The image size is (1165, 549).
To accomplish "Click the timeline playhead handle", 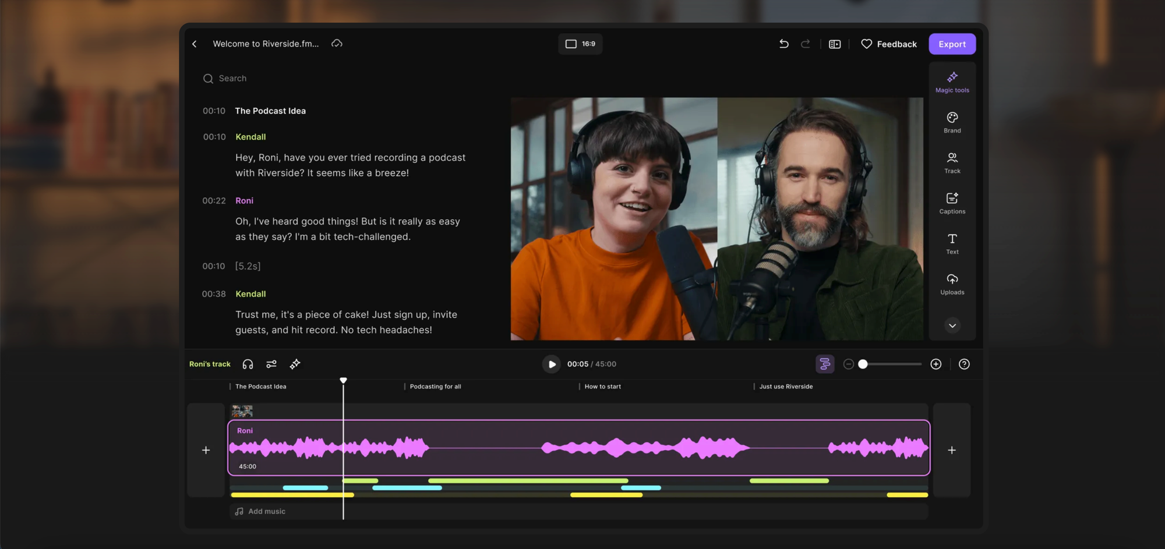I will [344, 380].
